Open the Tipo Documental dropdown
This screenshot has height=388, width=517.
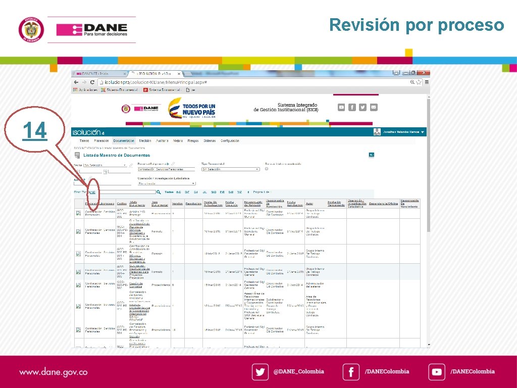point(230,169)
